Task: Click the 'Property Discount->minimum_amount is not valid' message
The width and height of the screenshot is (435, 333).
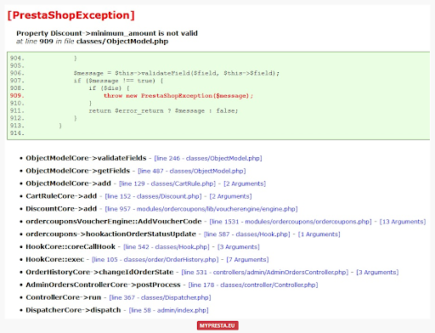Action: pos(107,33)
